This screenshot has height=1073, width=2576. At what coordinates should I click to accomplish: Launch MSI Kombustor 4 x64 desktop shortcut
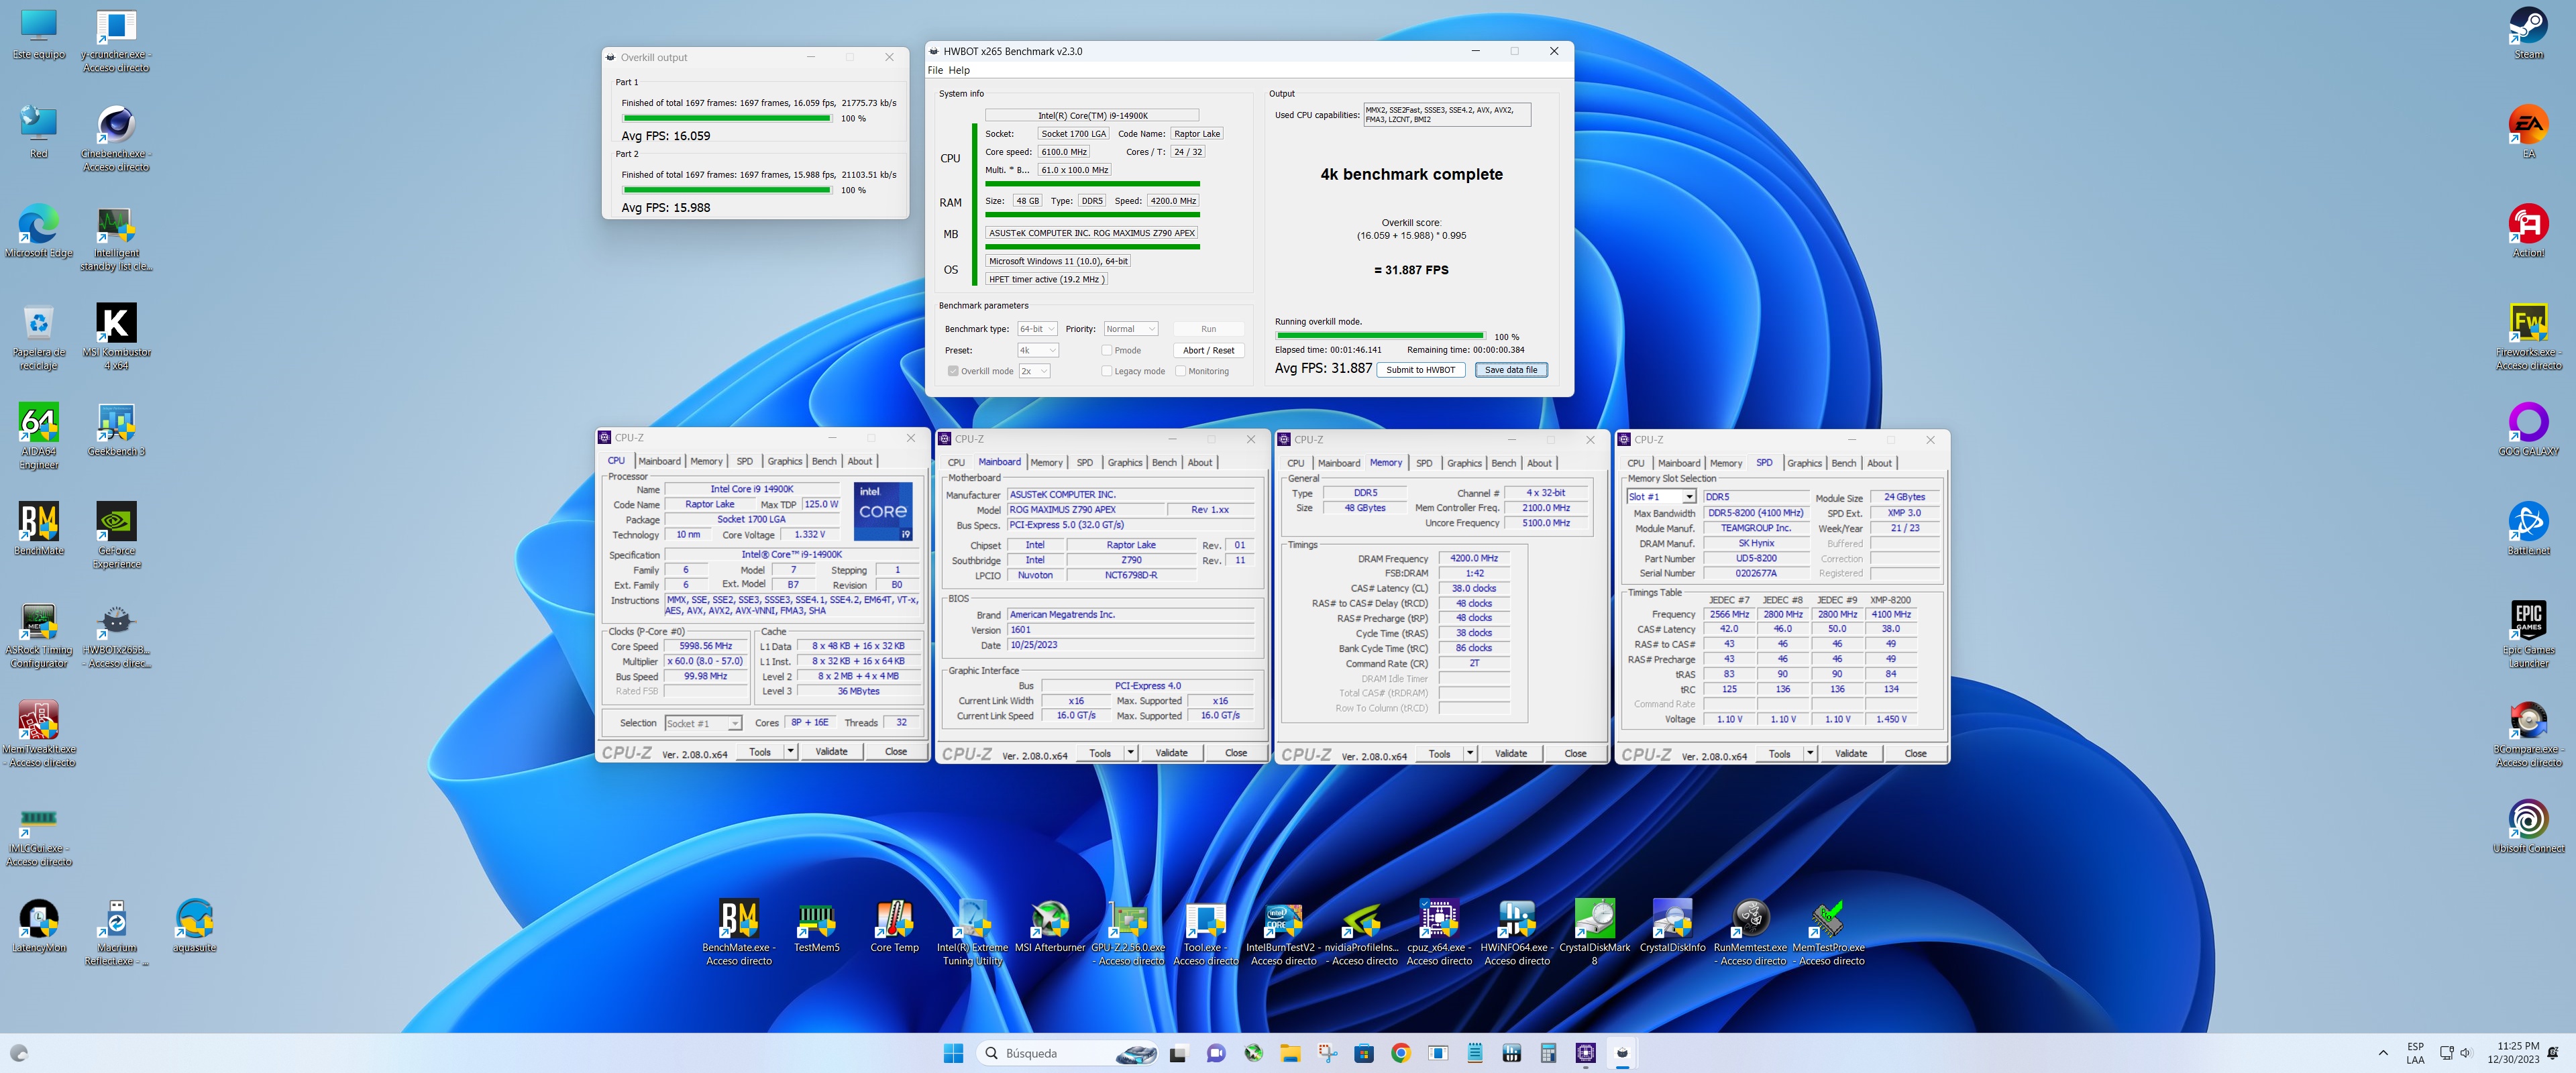pyautogui.click(x=116, y=336)
